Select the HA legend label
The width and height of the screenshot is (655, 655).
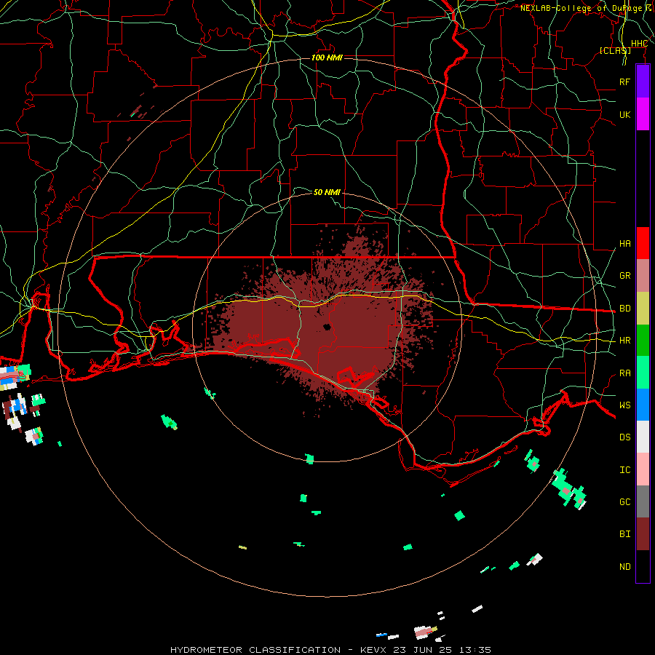(x=624, y=244)
